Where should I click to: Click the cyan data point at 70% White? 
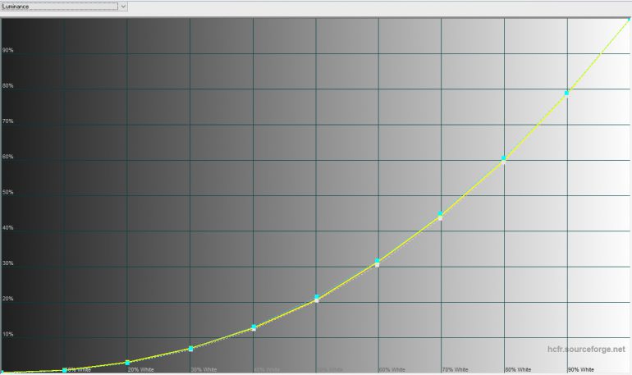(x=441, y=215)
